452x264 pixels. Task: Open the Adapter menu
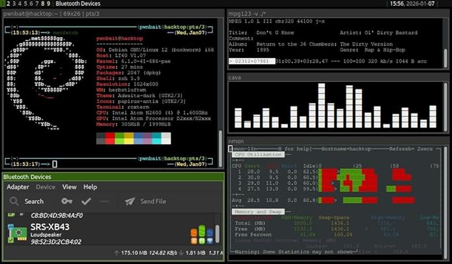(18, 187)
